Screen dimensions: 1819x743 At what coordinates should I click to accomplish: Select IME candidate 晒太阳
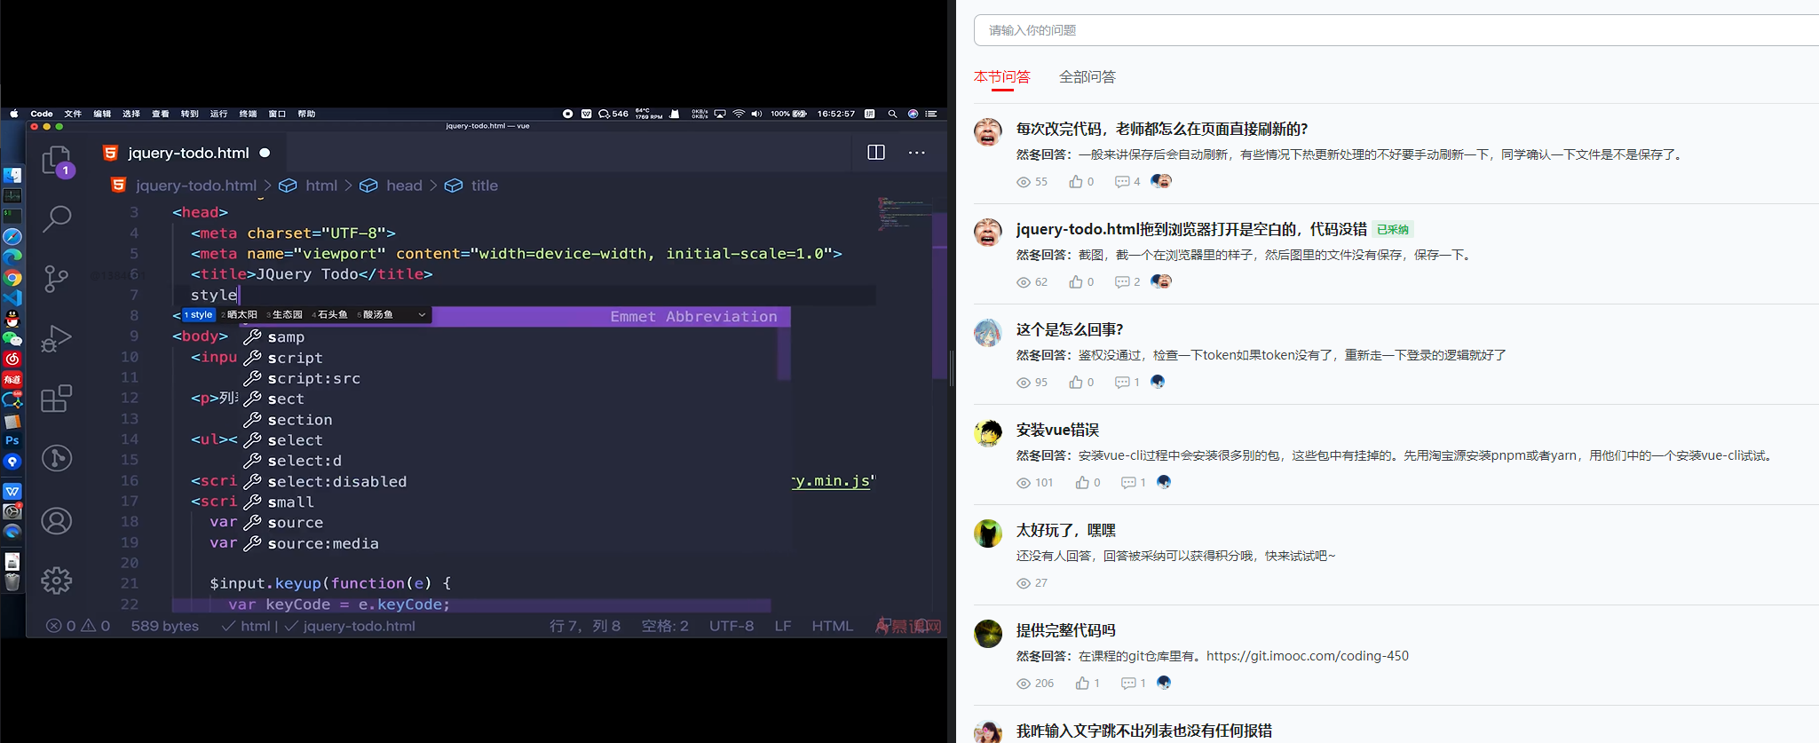240,314
